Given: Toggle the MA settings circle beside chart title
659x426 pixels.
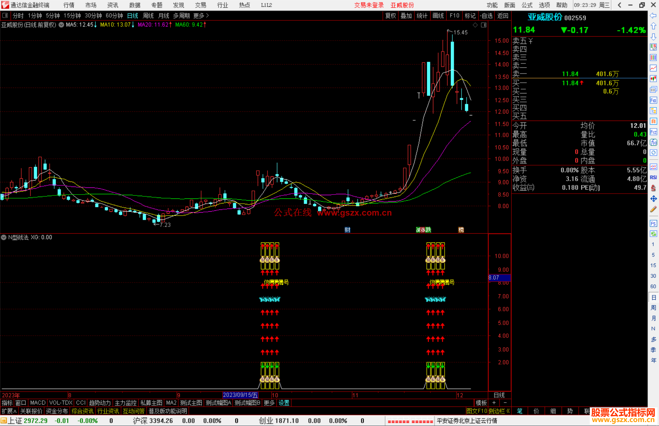Looking at the screenshot, I should [x=61, y=25].
